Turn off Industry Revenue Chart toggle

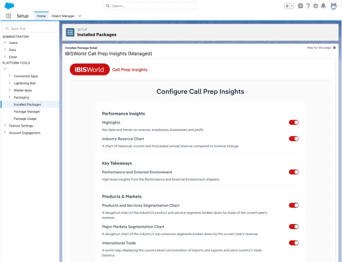[x=293, y=139]
